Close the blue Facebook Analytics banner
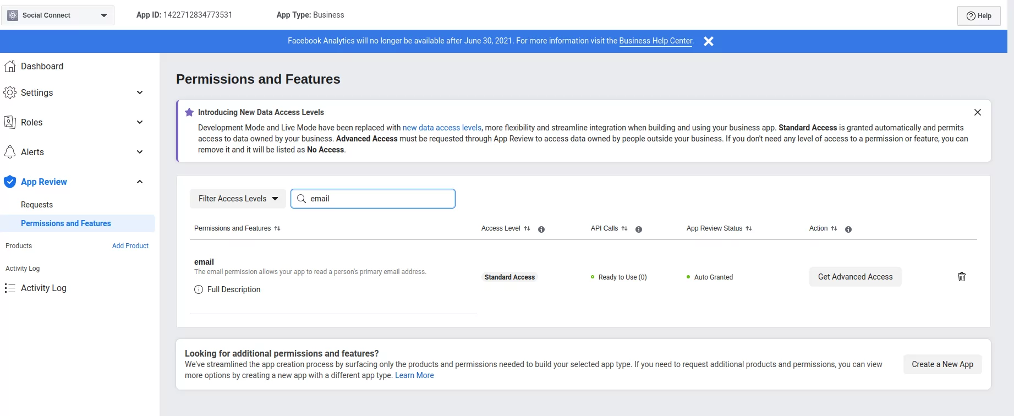This screenshot has height=416, width=1014. click(x=709, y=41)
